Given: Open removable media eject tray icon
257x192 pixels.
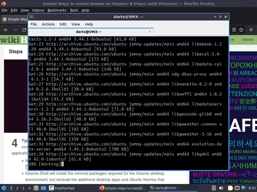Looking at the screenshot, I should click(214, 188).
